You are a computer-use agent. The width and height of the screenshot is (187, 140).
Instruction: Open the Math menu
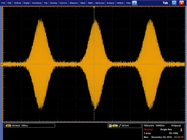pos(90,3)
